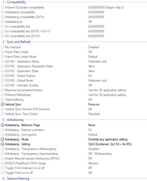The height and width of the screenshot is (181, 147).
Task: Click the faded gear beside Frame Rate Limiter
Action: click(2, 52)
